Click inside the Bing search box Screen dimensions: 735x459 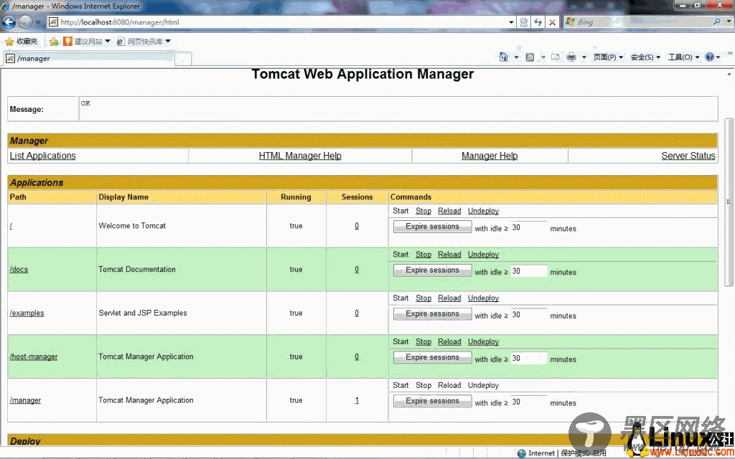click(642, 22)
